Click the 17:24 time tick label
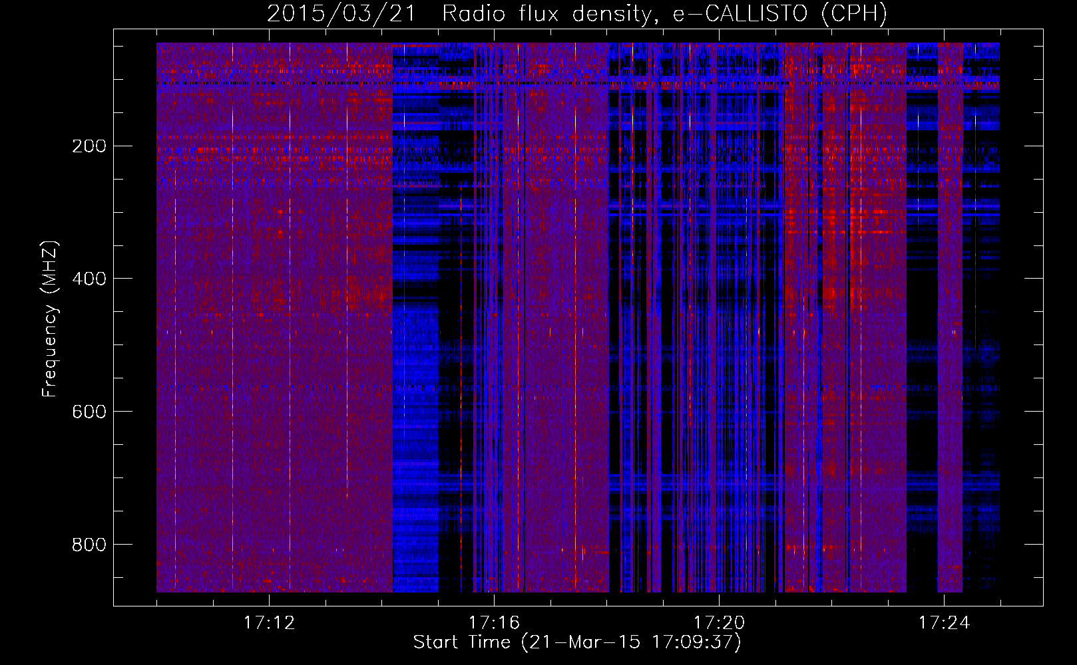 [944, 623]
